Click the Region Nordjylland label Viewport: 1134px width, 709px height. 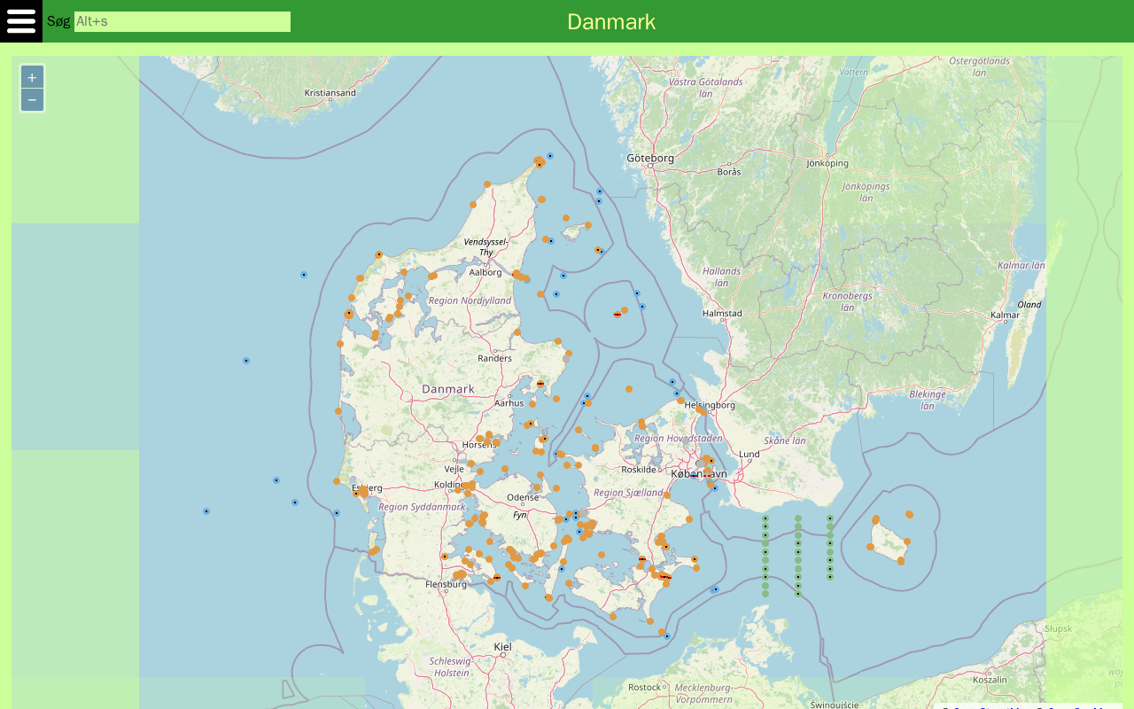[470, 300]
